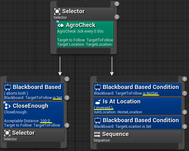Click the execution index badge 6

pos(185,79)
